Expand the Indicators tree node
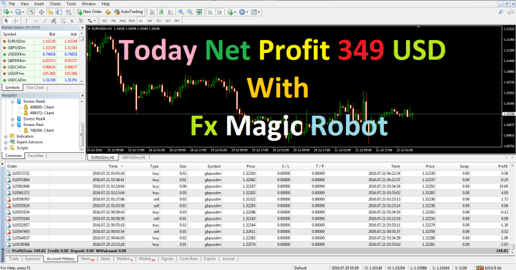The image size is (516, 270). pos(6,136)
